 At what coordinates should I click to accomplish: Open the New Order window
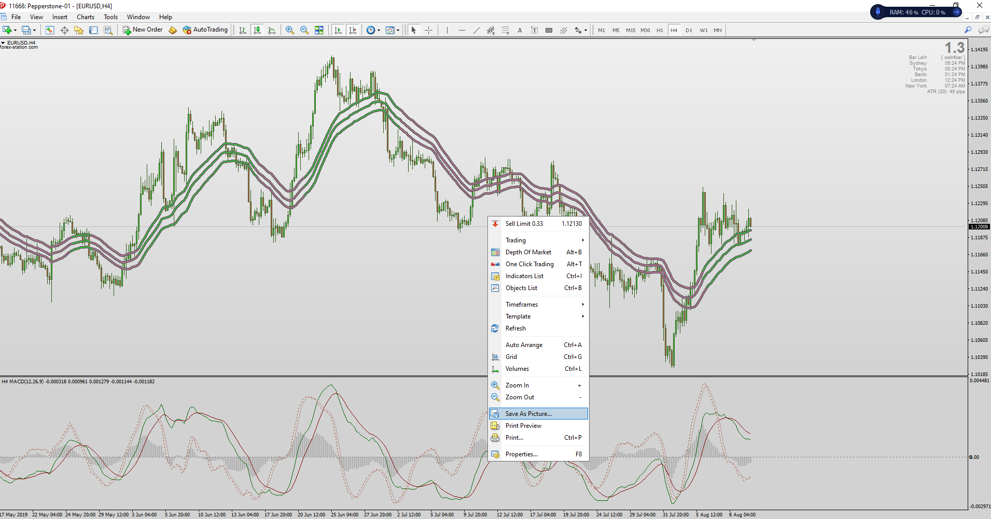coord(143,30)
